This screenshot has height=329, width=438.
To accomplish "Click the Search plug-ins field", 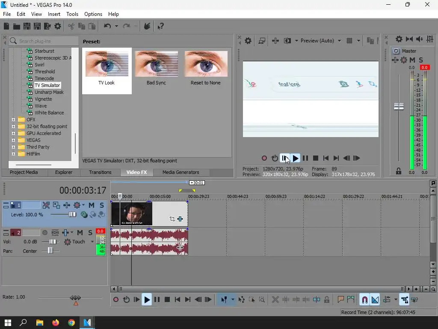I will coord(44,41).
